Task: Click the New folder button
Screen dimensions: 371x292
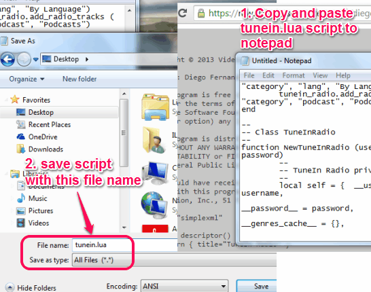Action: (x=79, y=79)
